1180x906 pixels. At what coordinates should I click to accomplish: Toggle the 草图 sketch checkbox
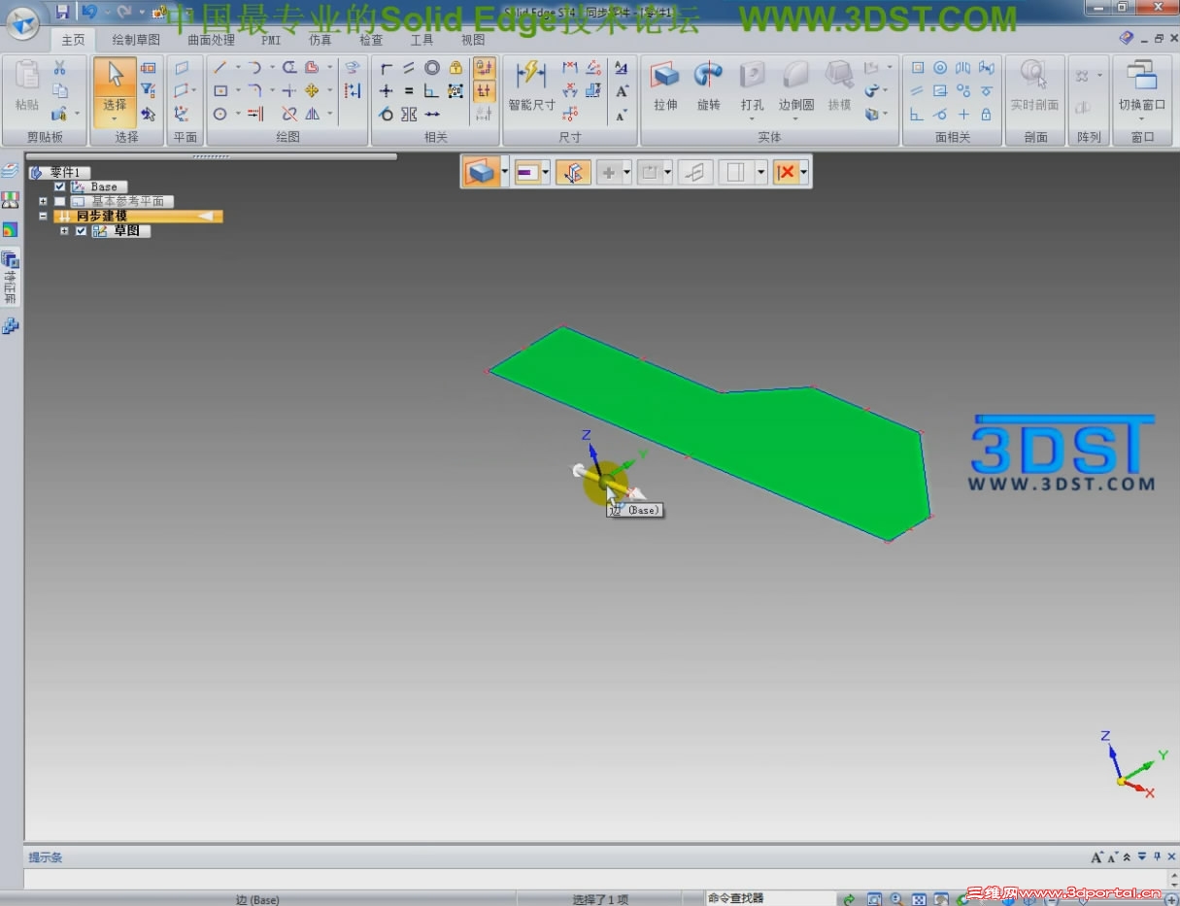81,231
